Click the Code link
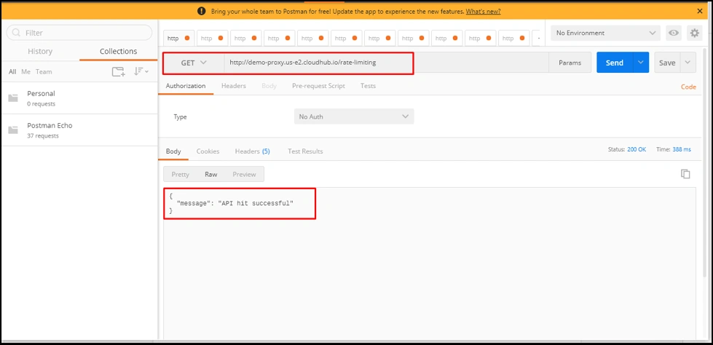The height and width of the screenshot is (345, 713). (688, 87)
